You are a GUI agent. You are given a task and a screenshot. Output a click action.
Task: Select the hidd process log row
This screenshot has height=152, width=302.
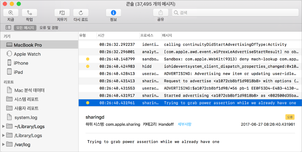click(x=190, y=66)
